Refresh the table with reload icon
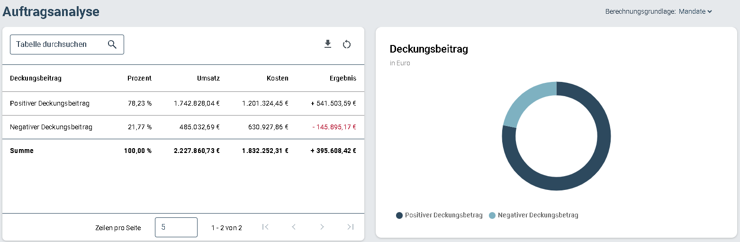Viewport: 740px width, 242px height. click(347, 44)
